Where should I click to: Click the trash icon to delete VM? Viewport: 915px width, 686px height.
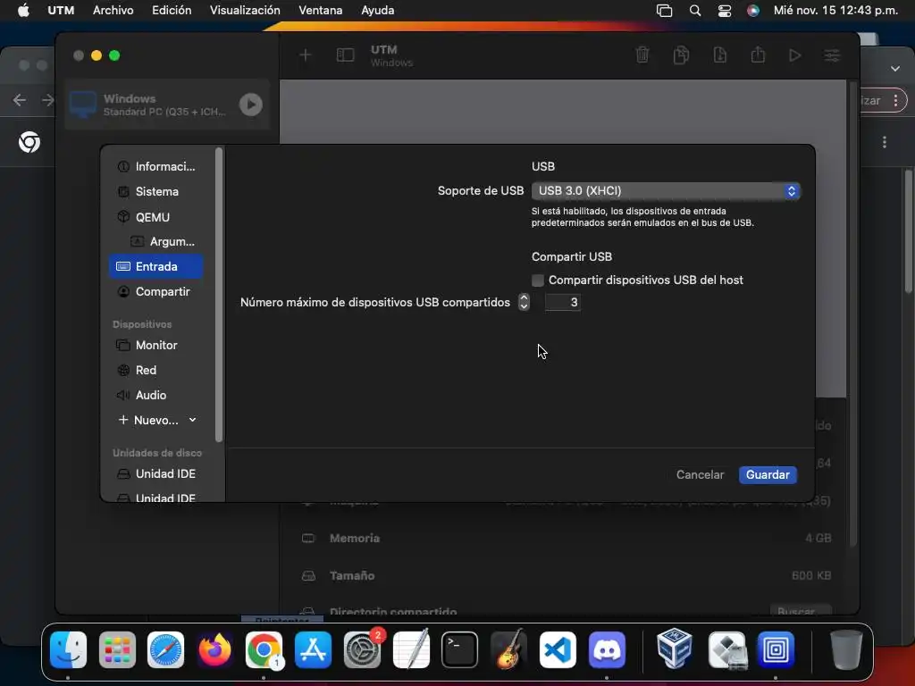click(x=642, y=55)
